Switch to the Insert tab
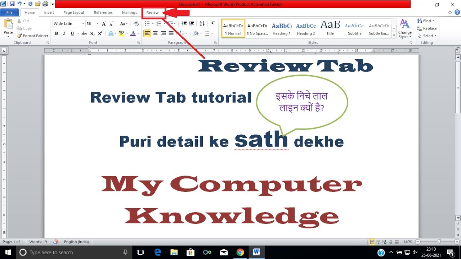This screenshot has height=259, width=461. [x=49, y=13]
